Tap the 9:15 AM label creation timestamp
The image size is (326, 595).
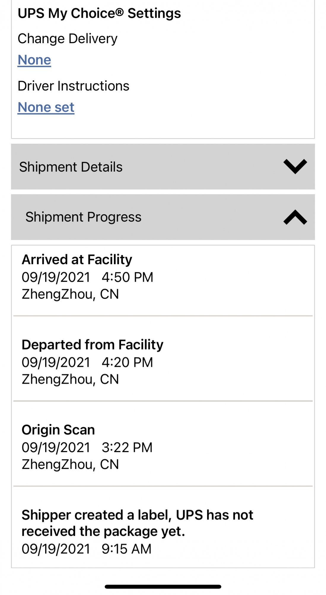[x=126, y=549]
